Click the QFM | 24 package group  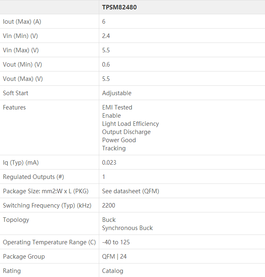[115, 257]
